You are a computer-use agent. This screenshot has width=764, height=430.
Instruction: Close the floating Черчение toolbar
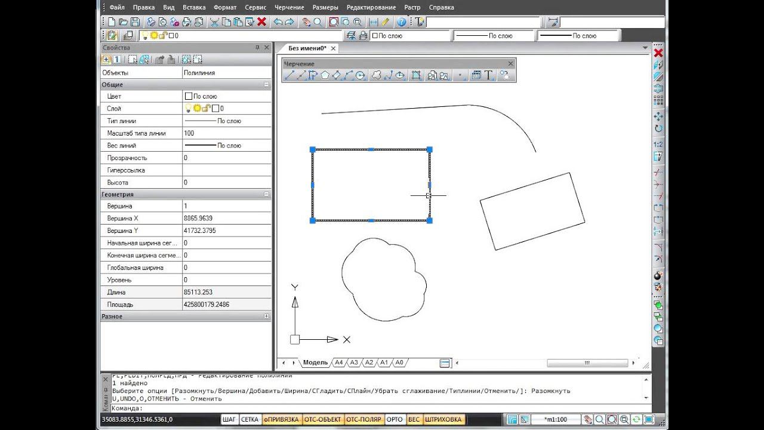coord(510,63)
